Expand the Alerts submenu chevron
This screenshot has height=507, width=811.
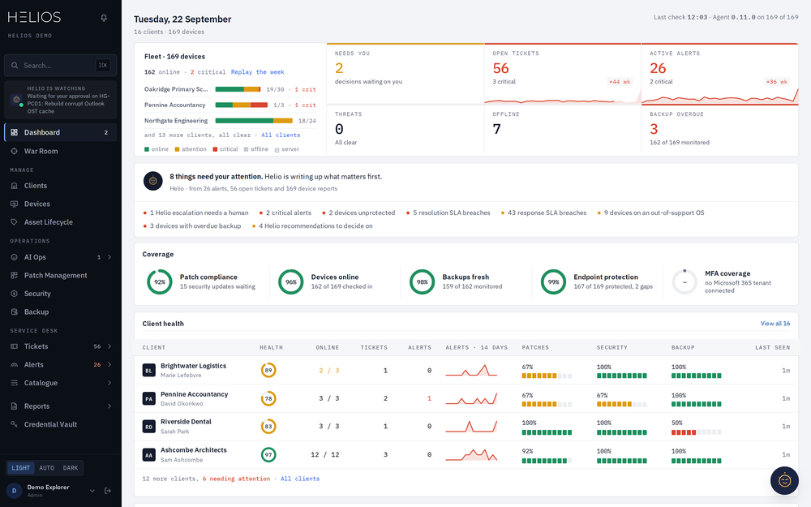point(109,365)
